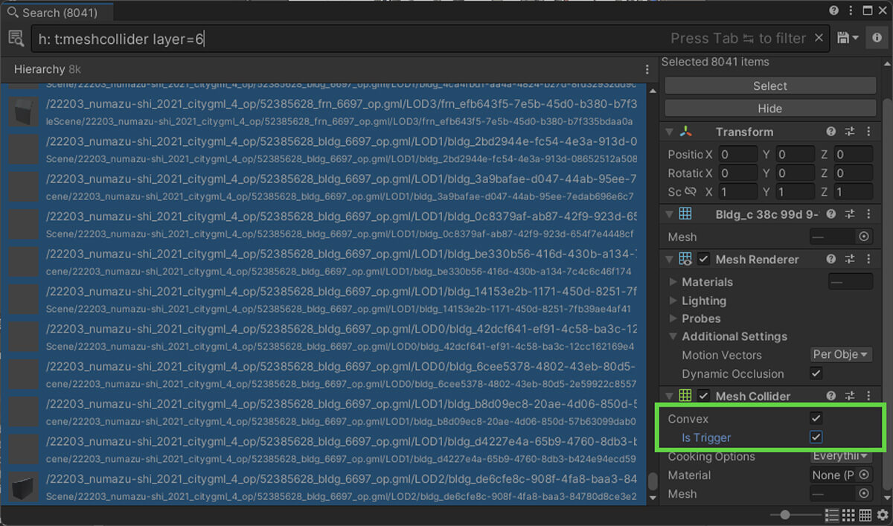
Task: Open Mesh Collider help reference icon
Action: (831, 396)
